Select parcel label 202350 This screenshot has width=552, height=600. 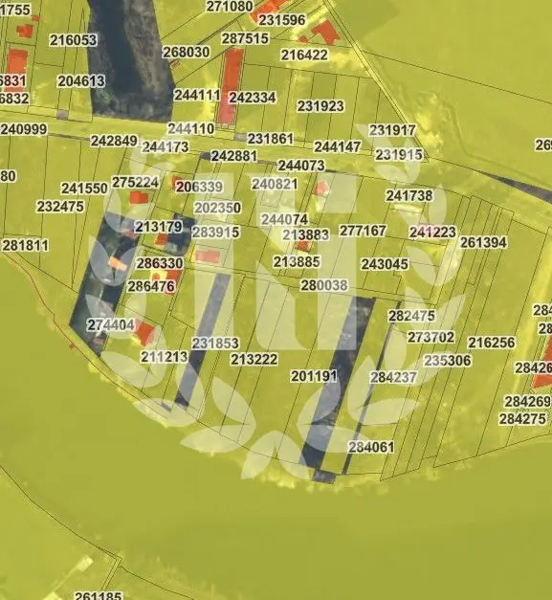[218, 208]
